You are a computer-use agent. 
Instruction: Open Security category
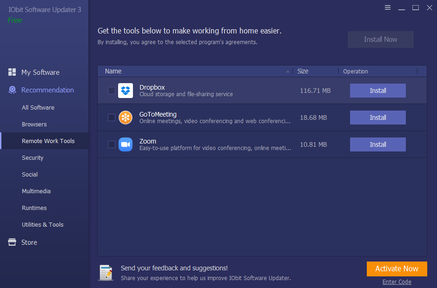click(33, 157)
